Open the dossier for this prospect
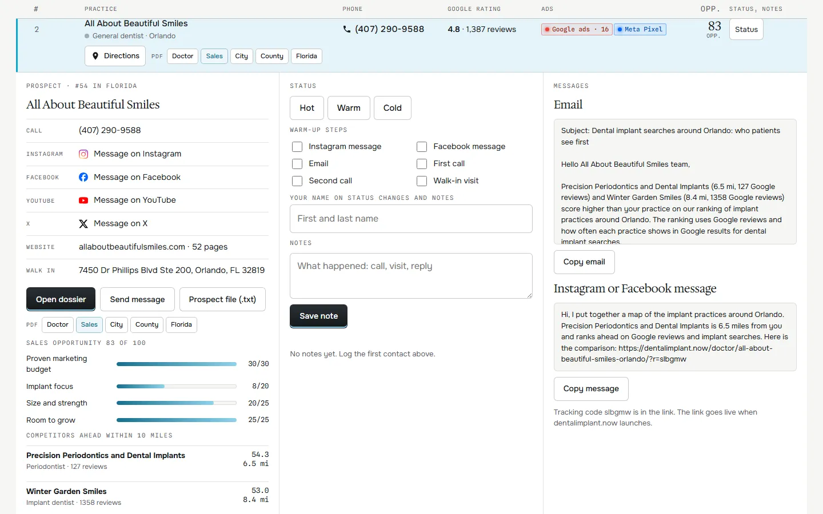 pyautogui.click(x=61, y=299)
